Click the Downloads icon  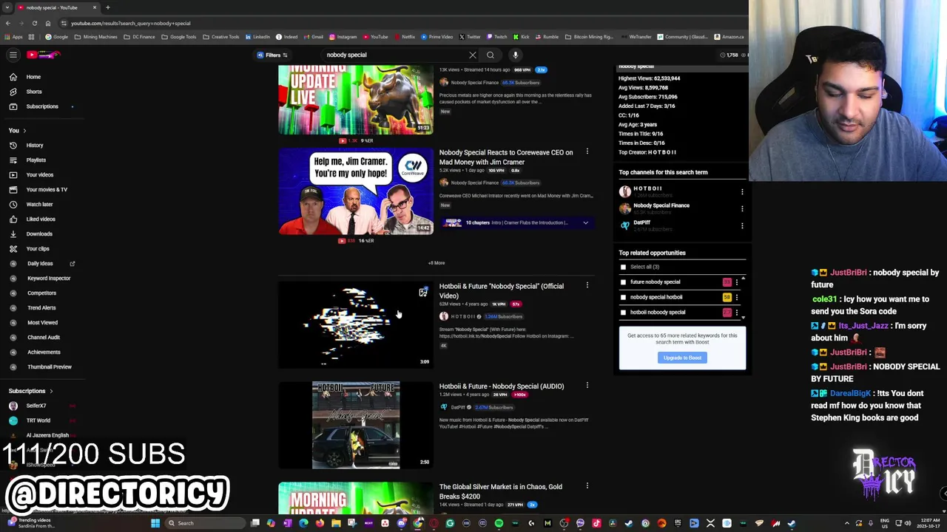(x=13, y=233)
